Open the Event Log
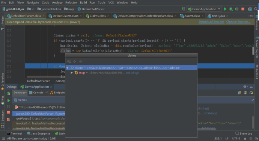The image size is (259, 141). click(x=244, y=133)
